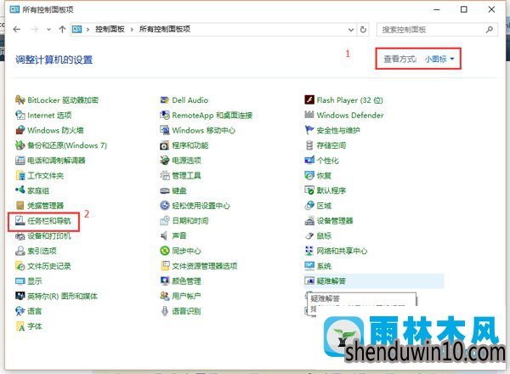Click the 颜色管理 link

tap(186, 281)
